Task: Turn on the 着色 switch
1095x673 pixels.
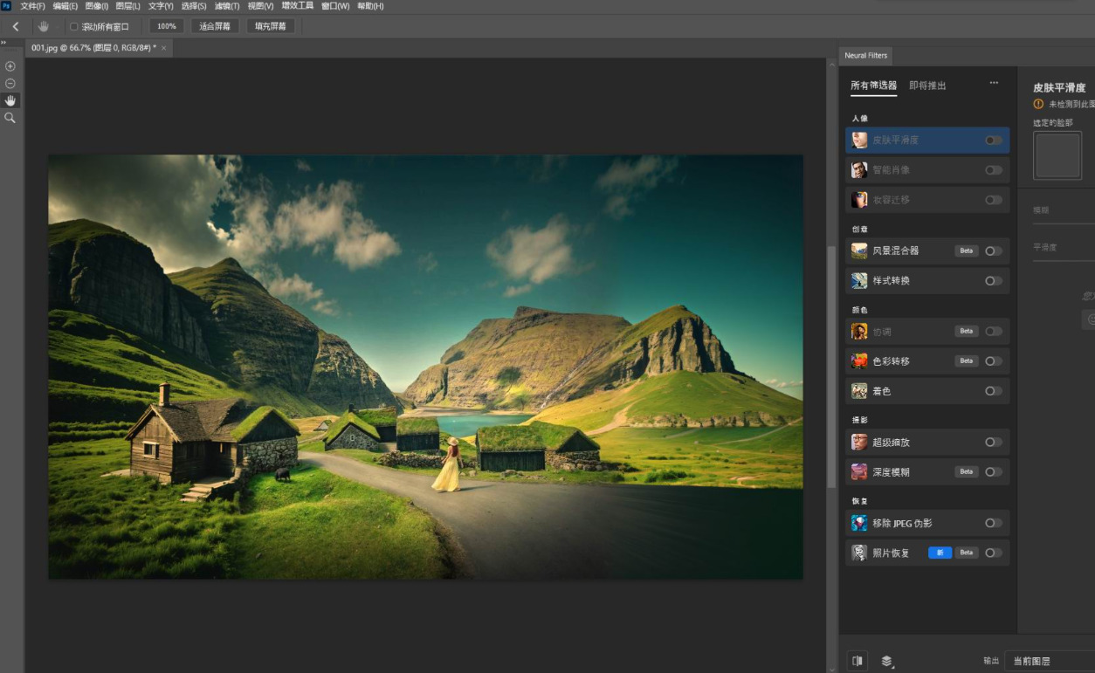Action: [x=994, y=391]
